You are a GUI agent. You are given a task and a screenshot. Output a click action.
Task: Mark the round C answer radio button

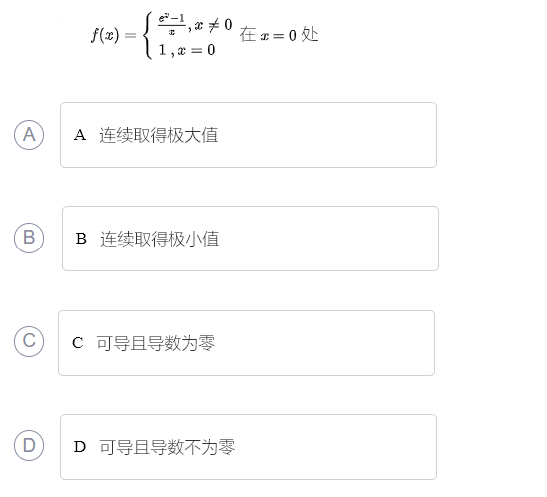click(x=29, y=341)
